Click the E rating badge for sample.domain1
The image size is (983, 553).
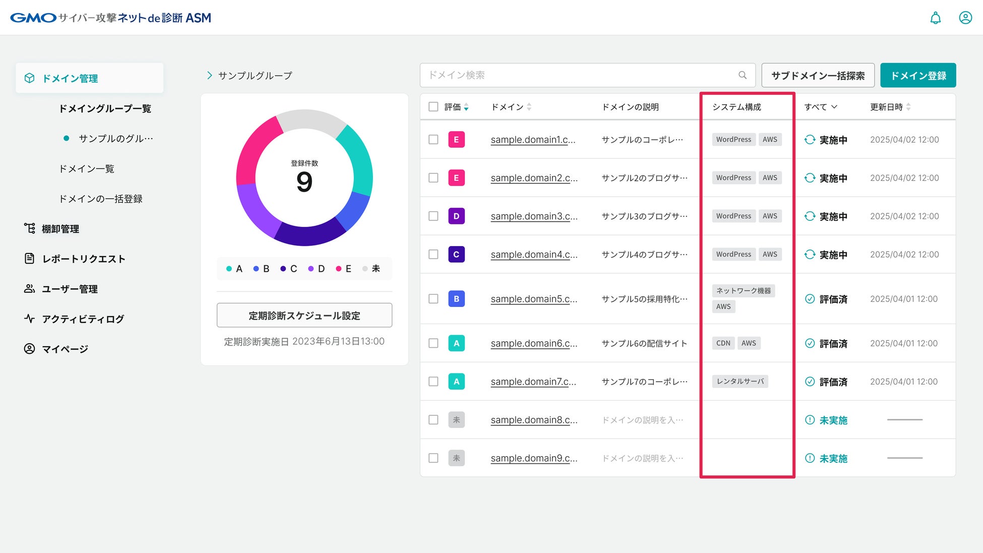tap(456, 140)
